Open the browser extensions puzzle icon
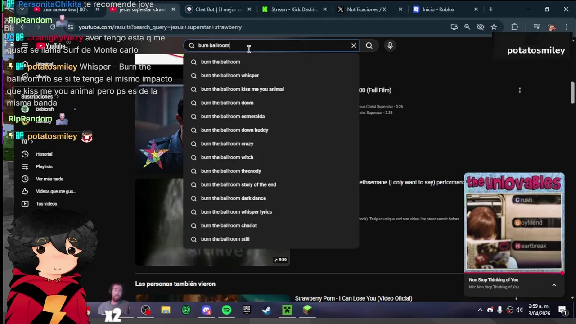Viewport: 576px width, 324px height. 515,27
